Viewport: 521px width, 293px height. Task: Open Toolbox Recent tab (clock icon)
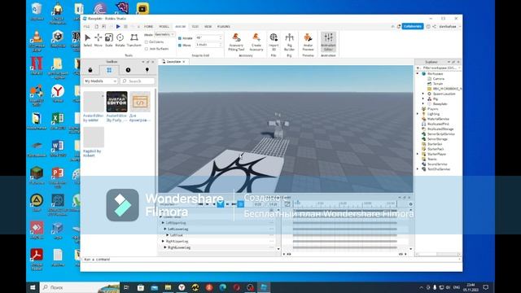point(128,70)
